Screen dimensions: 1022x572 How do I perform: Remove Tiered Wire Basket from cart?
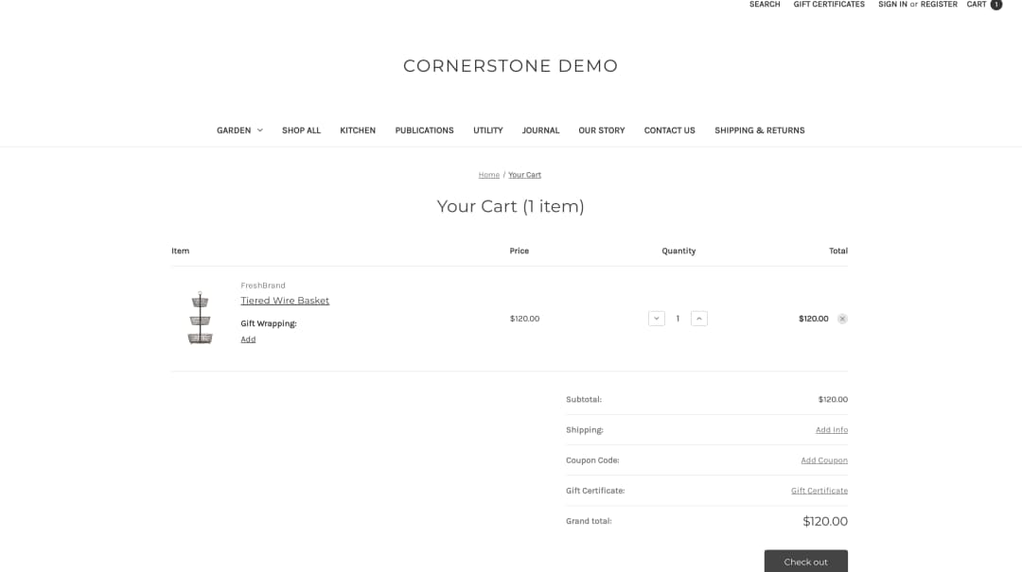pyautogui.click(x=842, y=319)
